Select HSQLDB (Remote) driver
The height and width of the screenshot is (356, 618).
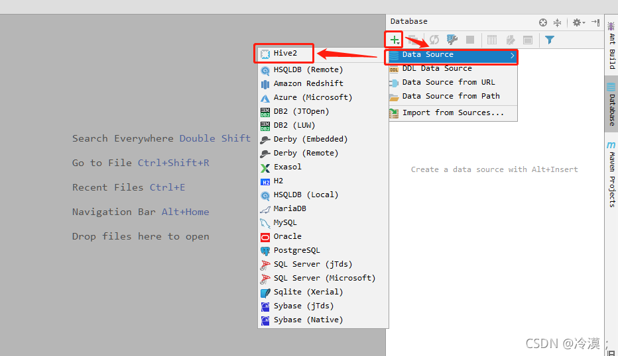coord(323,69)
